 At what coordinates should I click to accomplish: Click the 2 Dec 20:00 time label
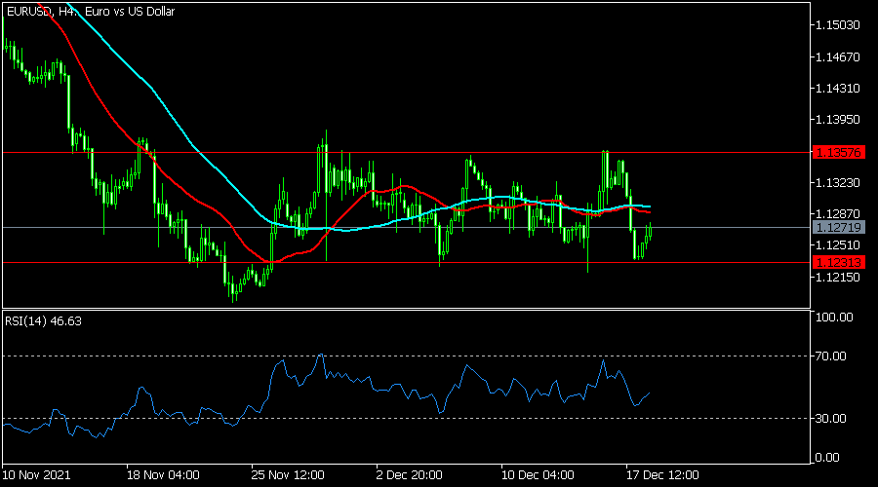[x=410, y=475]
